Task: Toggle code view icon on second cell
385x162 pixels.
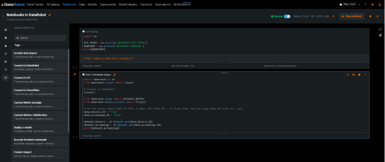Action: pos(348,75)
